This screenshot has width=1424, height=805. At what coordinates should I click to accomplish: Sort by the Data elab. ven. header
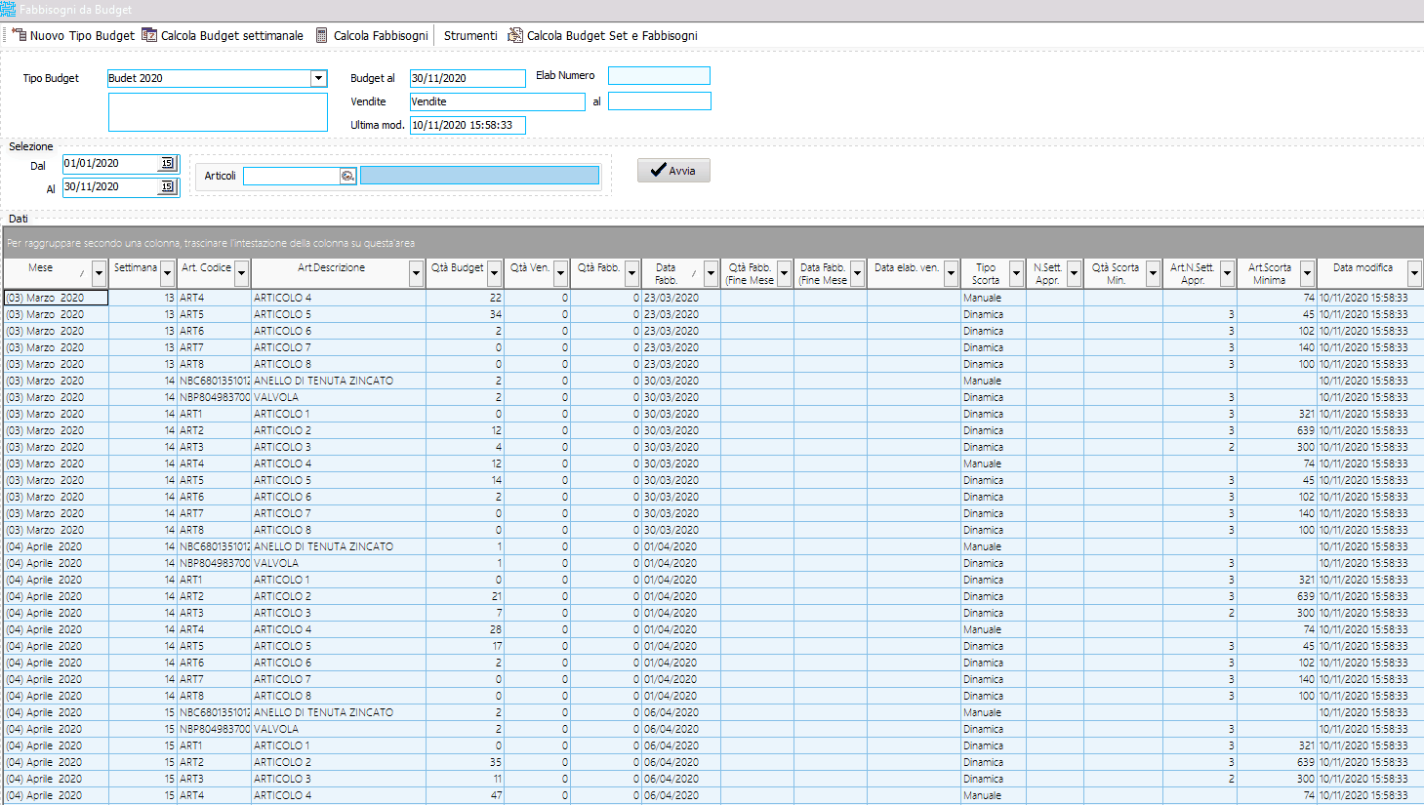(906, 267)
